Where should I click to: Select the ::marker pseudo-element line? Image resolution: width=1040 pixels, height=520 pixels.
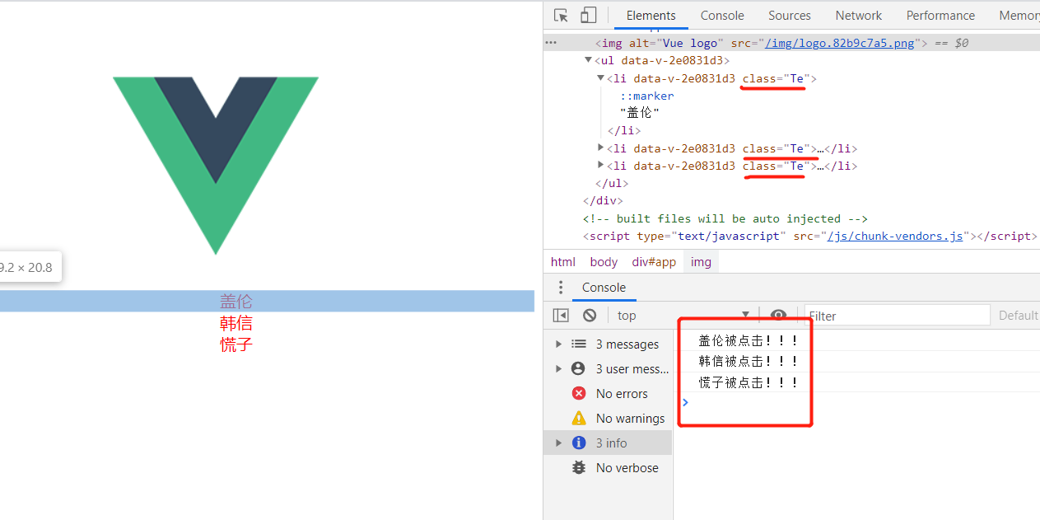click(647, 96)
